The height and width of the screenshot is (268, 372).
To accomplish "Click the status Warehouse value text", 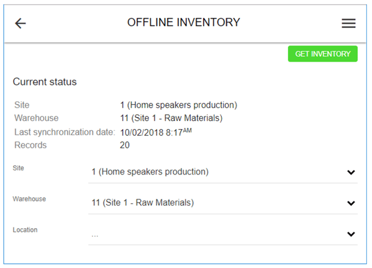I will pyautogui.click(x=171, y=118).
